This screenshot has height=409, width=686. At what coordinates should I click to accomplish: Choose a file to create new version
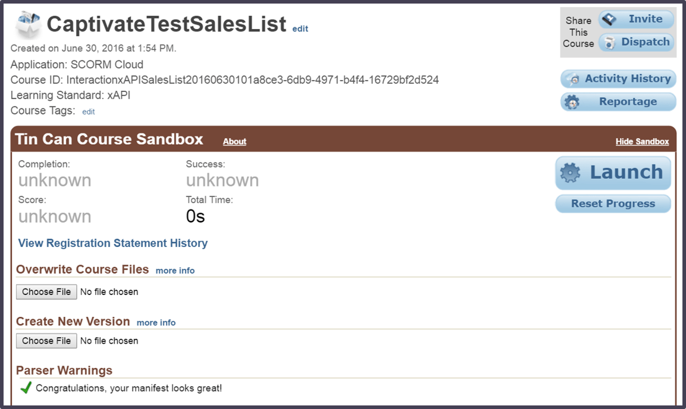tap(46, 341)
